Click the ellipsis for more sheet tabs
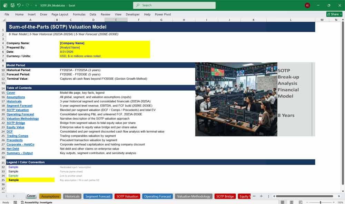 pyautogui.click(x=254, y=196)
